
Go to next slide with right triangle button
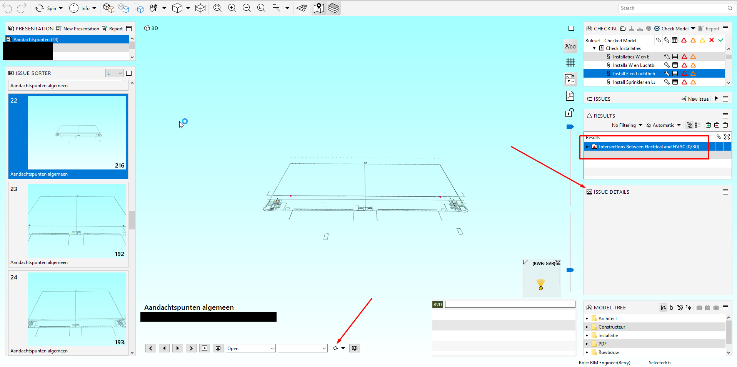pyautogui.click(x=177, y=348)
